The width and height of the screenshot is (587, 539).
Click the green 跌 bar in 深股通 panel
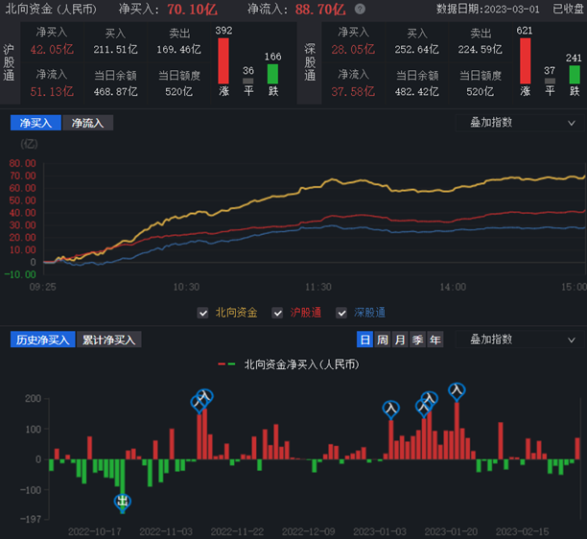pyautogui.click(x=575, y=74)
